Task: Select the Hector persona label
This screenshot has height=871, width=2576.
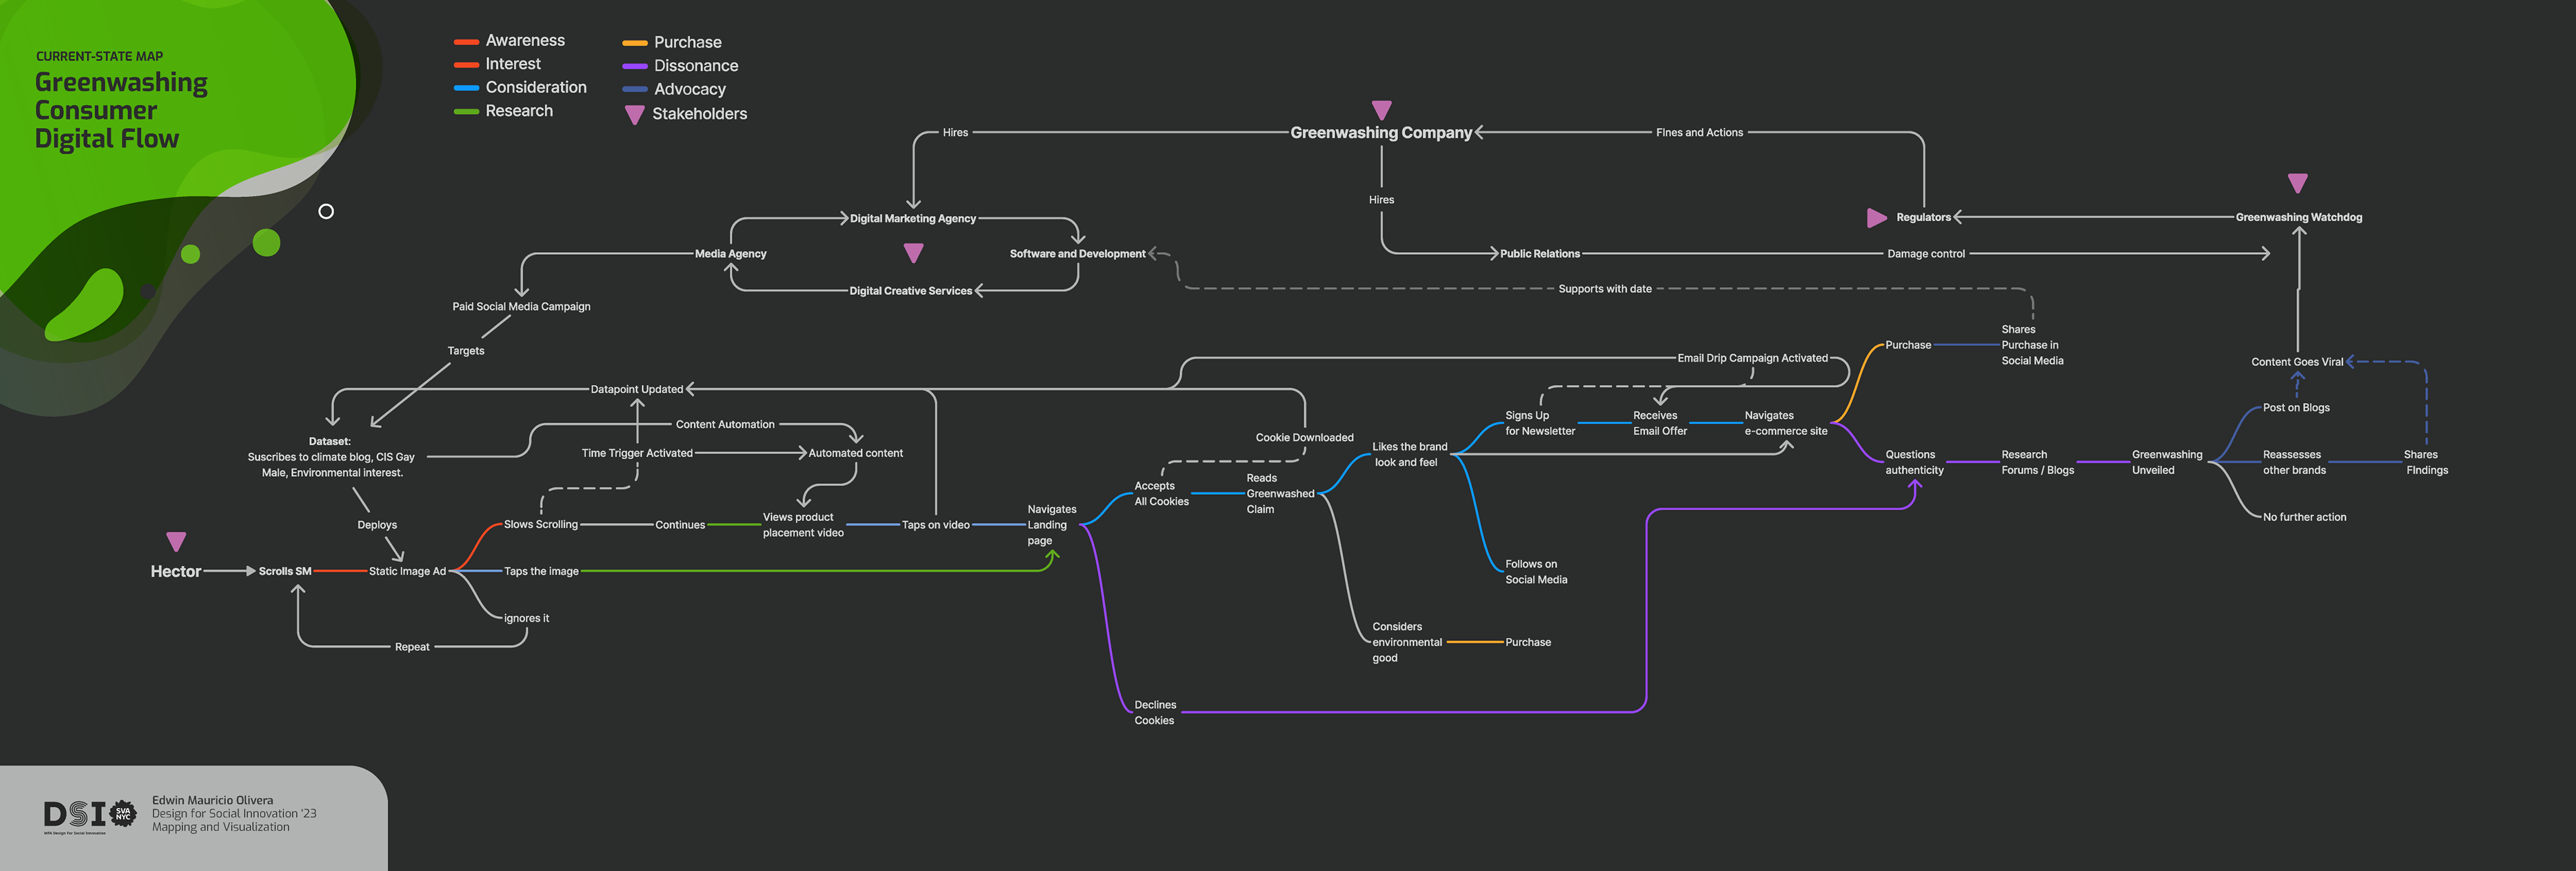Action: click(176, 571)
